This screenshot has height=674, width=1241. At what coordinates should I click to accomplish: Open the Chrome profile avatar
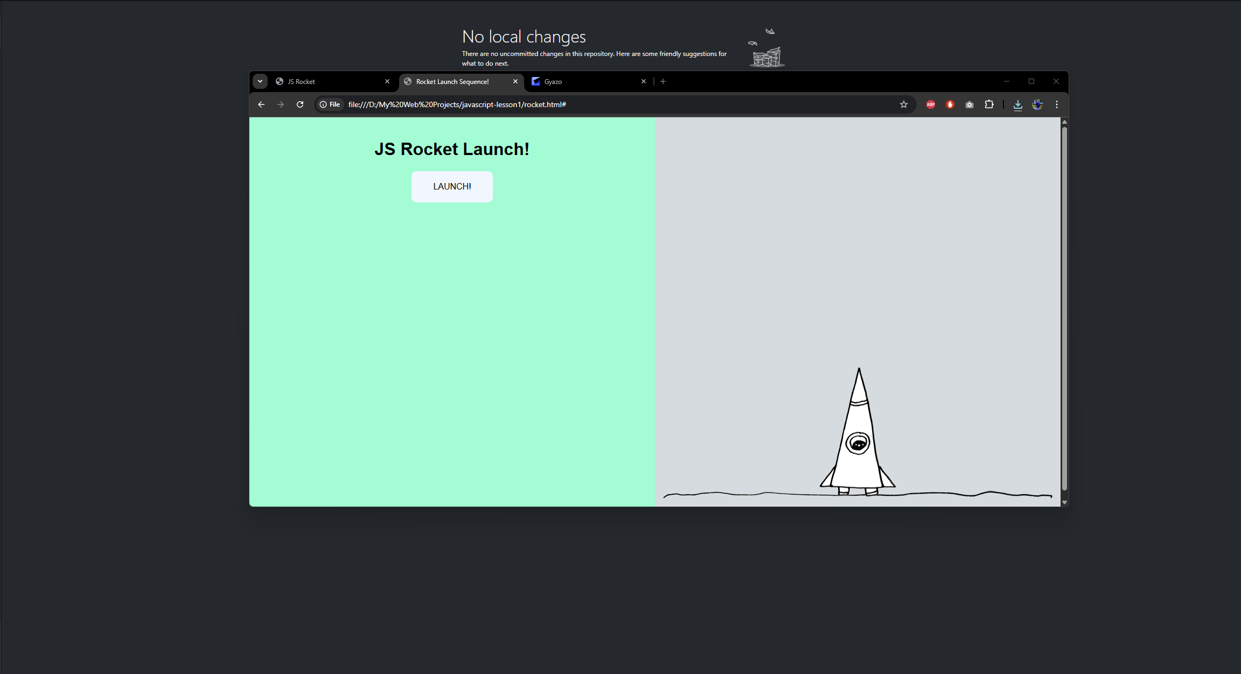1037,104
